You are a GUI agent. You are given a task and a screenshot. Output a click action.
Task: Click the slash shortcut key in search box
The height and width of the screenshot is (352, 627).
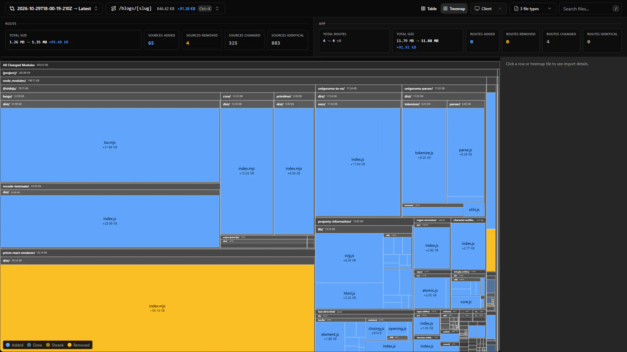(x=616, y=9)
